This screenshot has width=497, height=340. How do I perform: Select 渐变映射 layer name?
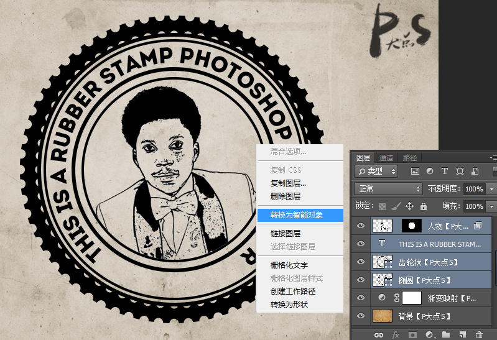[x=452, y=298]
